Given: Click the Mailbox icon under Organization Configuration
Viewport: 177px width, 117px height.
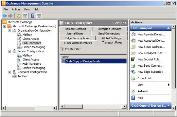Looking at the screenshot, I should coord(19,34).
